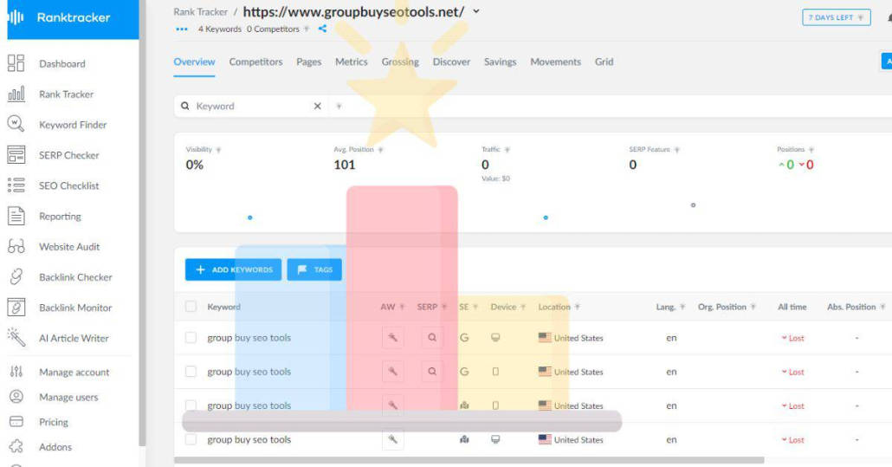Clear the Keyword search field with X
The width and height of the screenshot is (892, 467).
pos(318,106)
